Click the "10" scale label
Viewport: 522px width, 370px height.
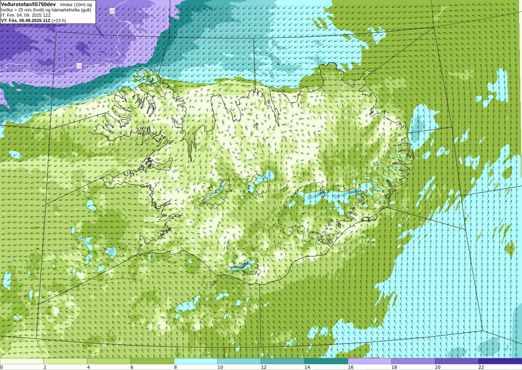(x=220, y=367)
